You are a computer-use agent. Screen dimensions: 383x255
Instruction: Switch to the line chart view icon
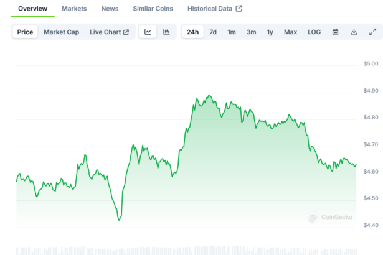click(x=148, y=32)
